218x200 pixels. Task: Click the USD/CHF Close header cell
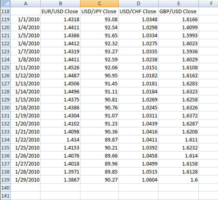coord(138,11)
